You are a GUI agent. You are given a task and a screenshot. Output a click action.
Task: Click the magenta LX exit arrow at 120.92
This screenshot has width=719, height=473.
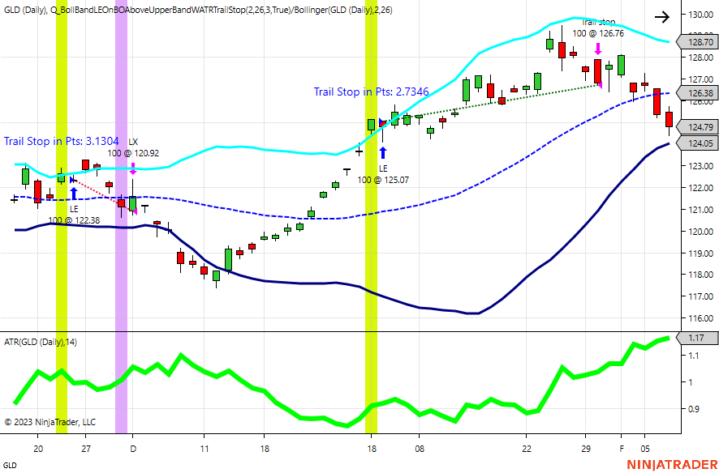point(132,168)
